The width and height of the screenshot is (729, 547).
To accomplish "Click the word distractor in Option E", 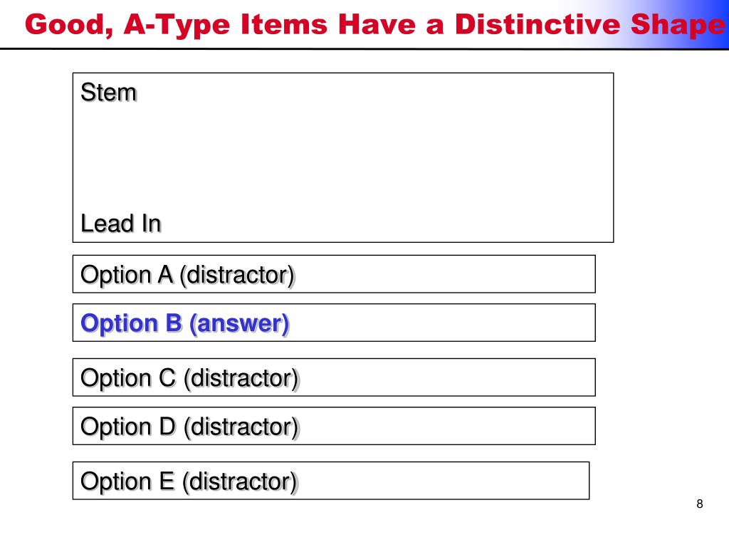I will point(240,481).
